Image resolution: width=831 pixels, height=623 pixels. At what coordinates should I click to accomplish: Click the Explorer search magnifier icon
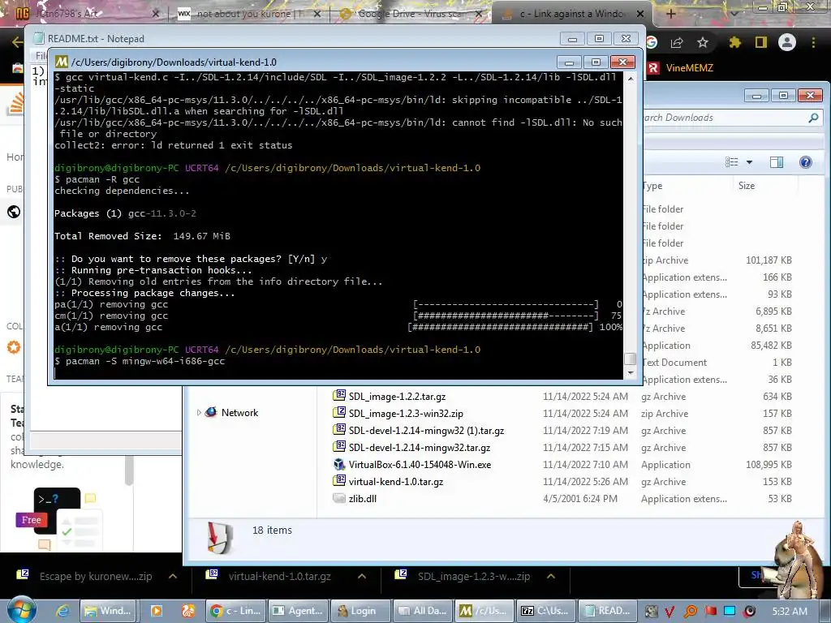(x=813, y=118)
